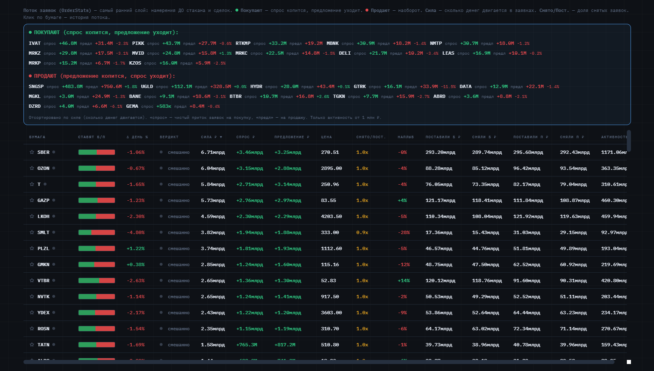Screen dimensions: 654x371
Task: Star the SBER row as favorite
Action: 32,152
